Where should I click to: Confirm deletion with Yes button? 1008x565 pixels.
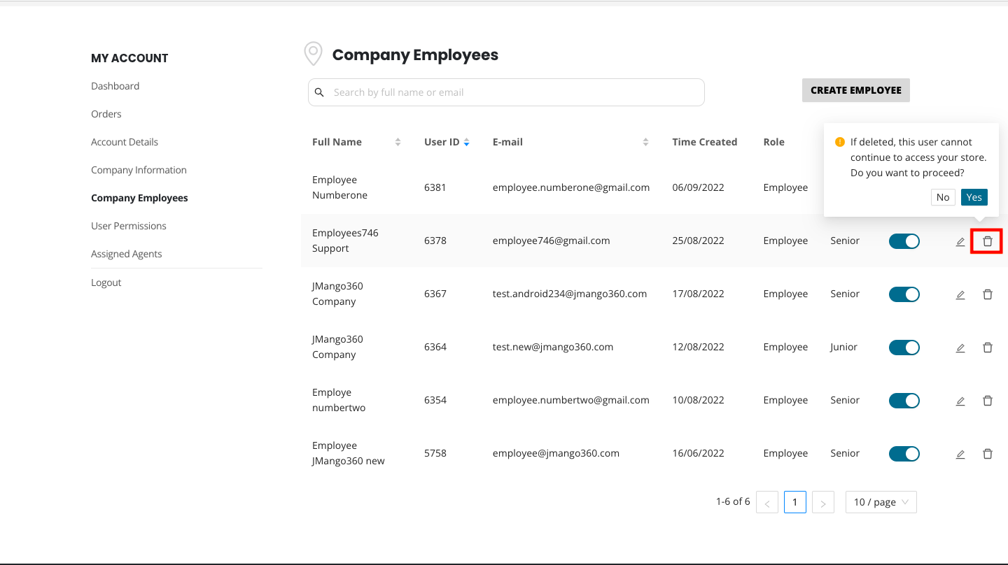(x=974, y=197)
